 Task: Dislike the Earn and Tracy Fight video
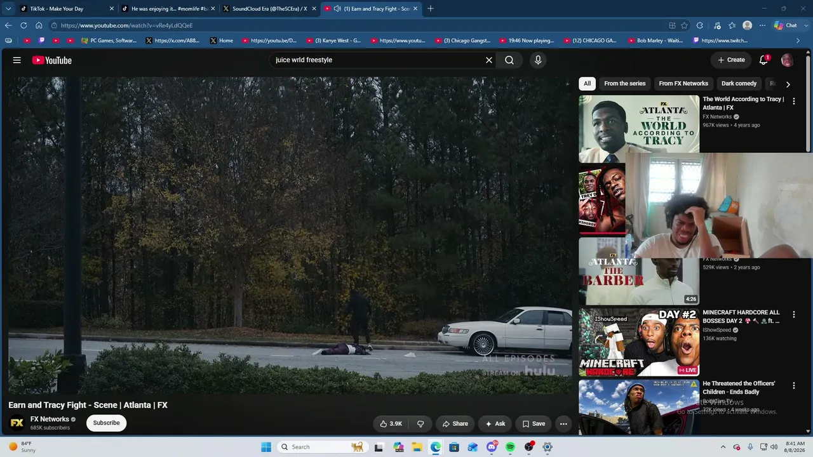coord(420,424)
